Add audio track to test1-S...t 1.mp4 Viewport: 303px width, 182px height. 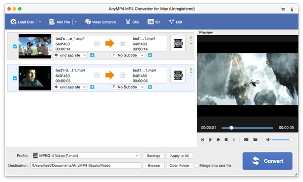coord(92,87)
